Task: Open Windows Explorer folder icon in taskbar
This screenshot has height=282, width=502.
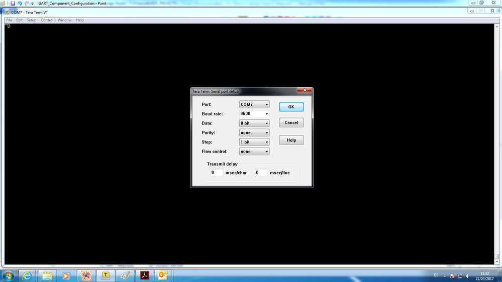Action: (x=47, y=275)
